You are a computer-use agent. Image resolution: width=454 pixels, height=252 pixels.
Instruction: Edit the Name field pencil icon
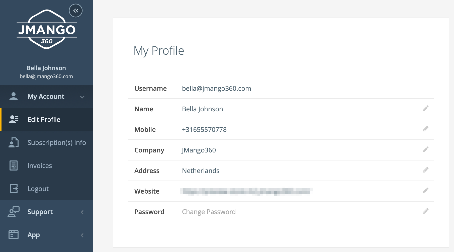426,108
